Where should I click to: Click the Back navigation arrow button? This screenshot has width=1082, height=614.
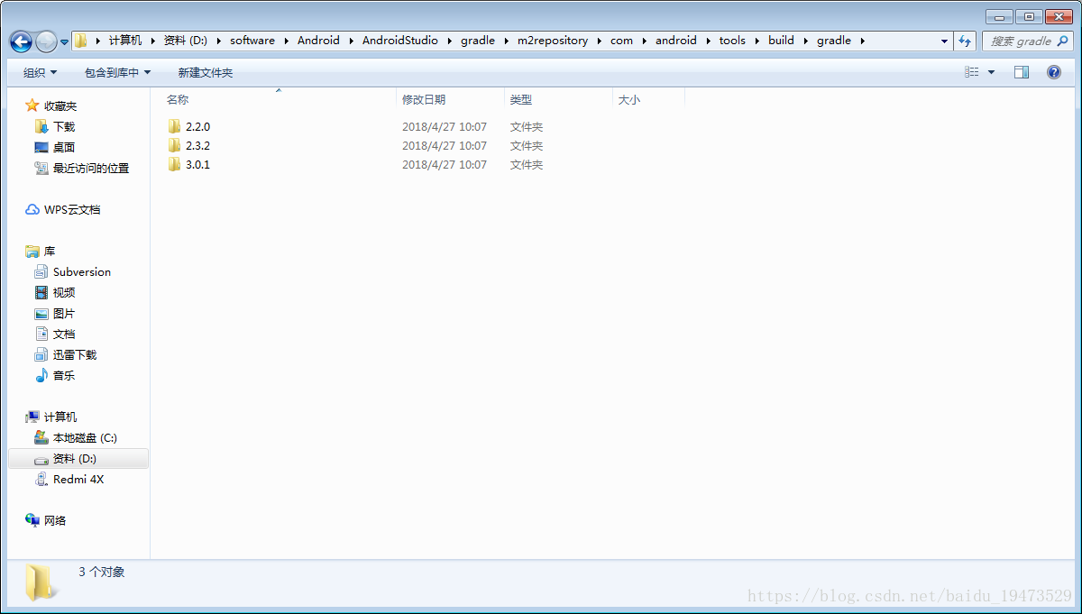[21, 41]
